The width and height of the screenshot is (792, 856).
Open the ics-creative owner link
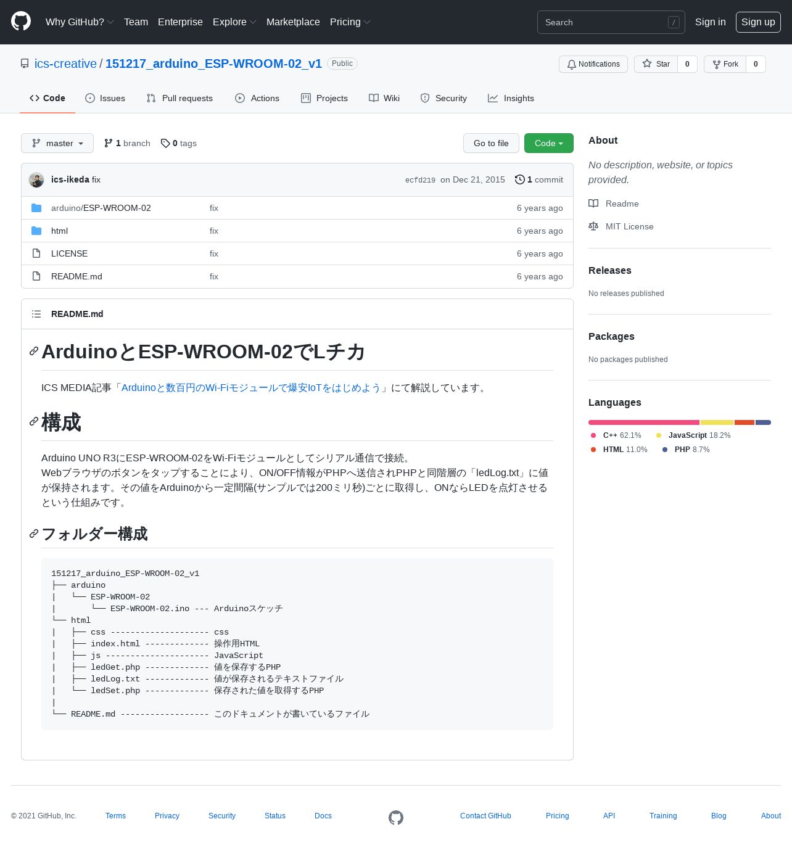pos(65,64)
